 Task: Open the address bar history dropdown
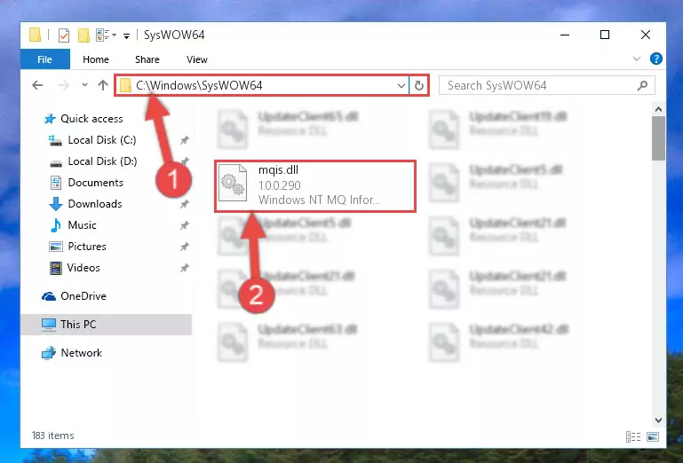(401, 86)
